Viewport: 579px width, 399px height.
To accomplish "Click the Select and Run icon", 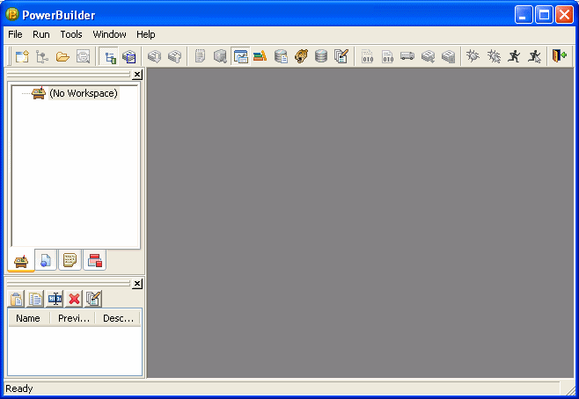I will 534,56.
